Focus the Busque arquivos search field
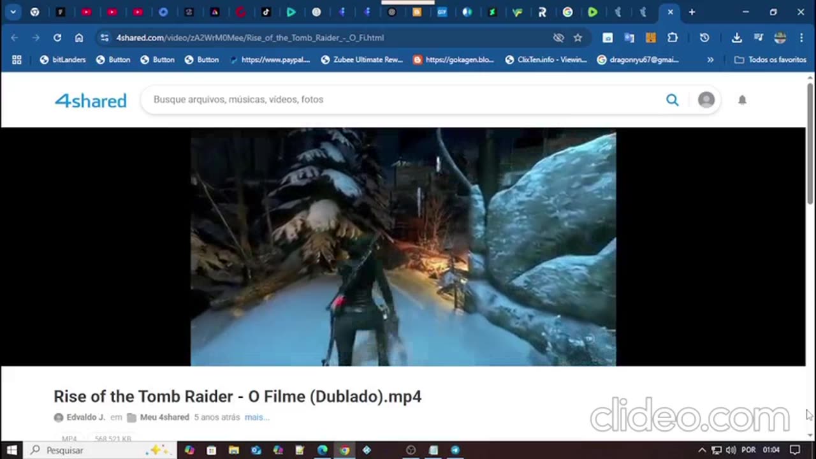The height and width of the screenshot is (459, 816). (402, 99)
